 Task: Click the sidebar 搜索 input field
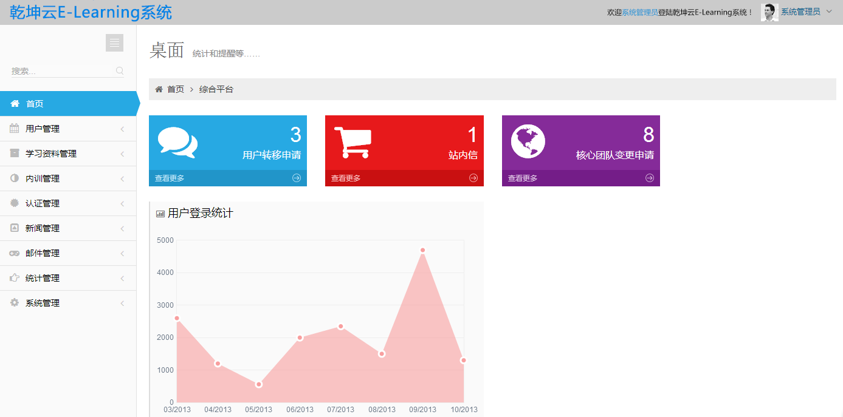pyautogui.click(x=61, y=71)
